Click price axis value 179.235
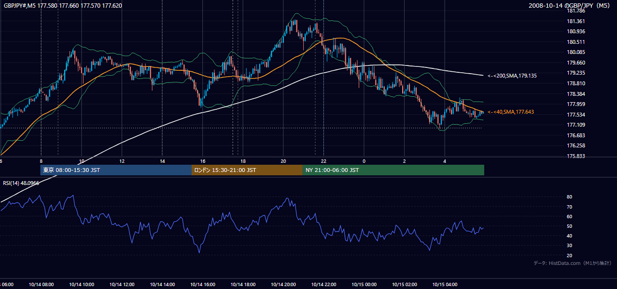617x289 pixels. tap(576, 73)
